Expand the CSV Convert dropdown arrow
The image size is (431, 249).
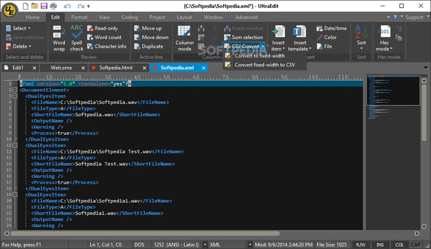pos(263,46)
